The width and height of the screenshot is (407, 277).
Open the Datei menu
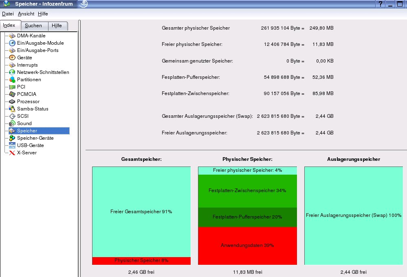(8, 14)
